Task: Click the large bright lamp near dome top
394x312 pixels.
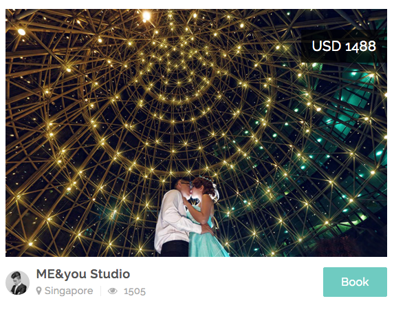Action: pyautogui.click(x=146, y=16)
